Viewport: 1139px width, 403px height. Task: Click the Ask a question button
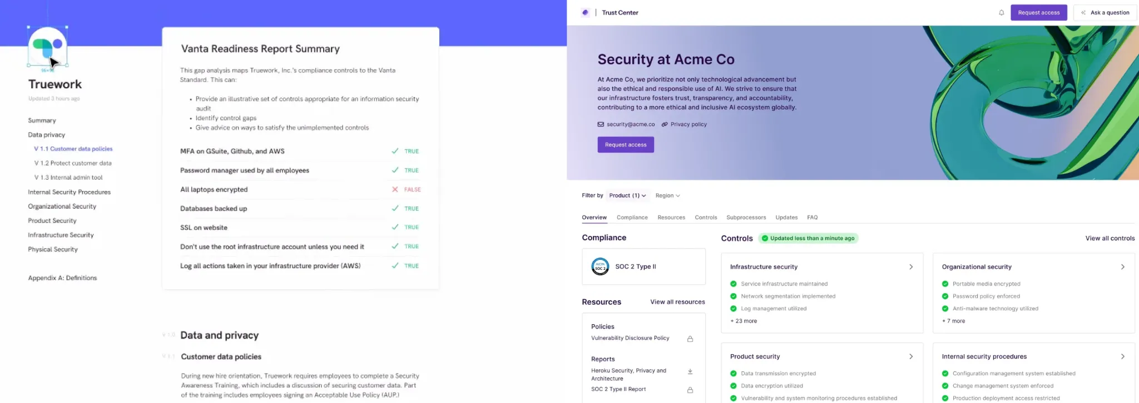point(1105,13)
